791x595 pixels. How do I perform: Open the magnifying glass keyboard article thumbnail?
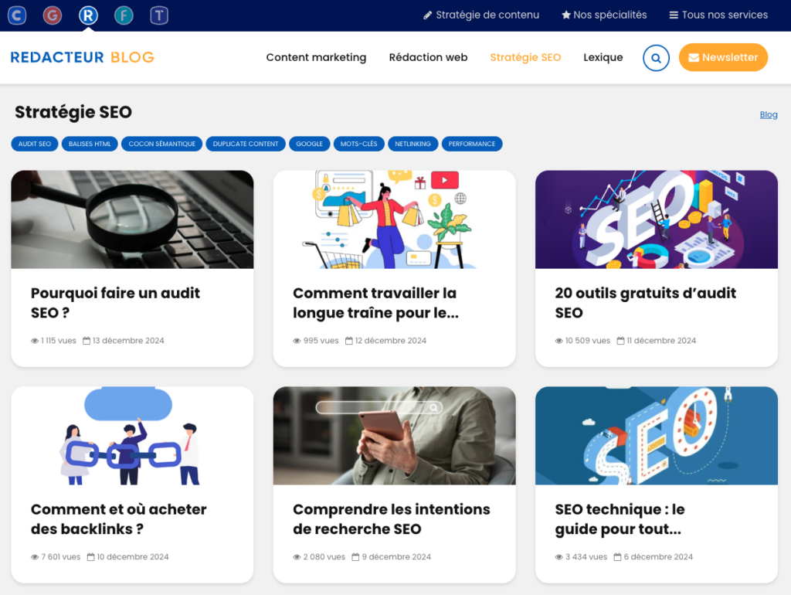(132, 219)
